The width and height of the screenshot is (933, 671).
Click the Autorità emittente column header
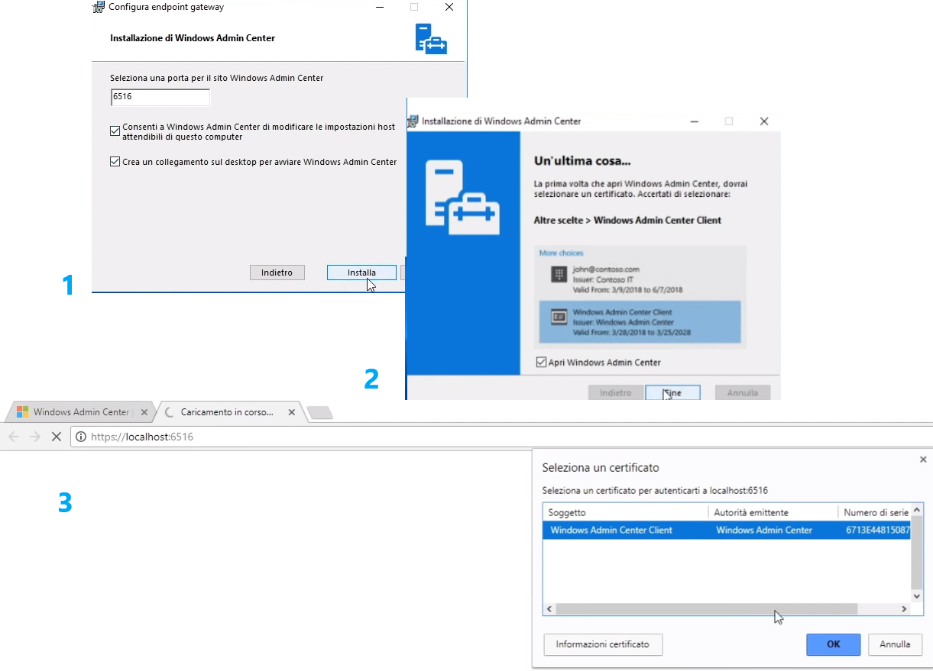773,512
